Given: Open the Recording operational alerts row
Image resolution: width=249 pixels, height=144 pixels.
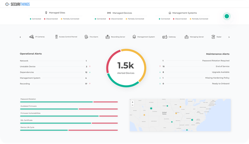Looking at the screenshot, I should [55, 84].
